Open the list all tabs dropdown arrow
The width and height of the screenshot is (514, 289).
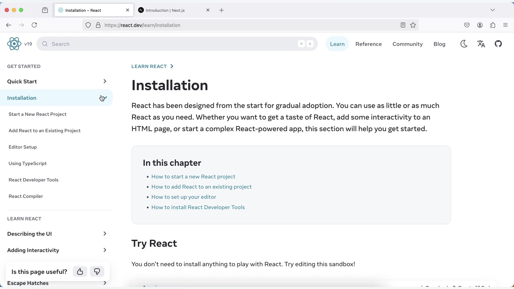493,10
